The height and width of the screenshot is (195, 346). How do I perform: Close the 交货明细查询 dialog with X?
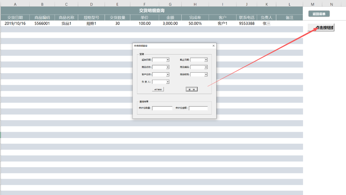pyautogui.click(x=214, y=46)
